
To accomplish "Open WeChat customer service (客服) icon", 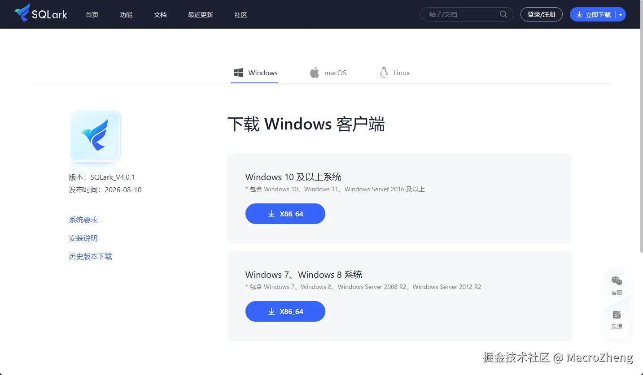I will click(x=617, y=281).
